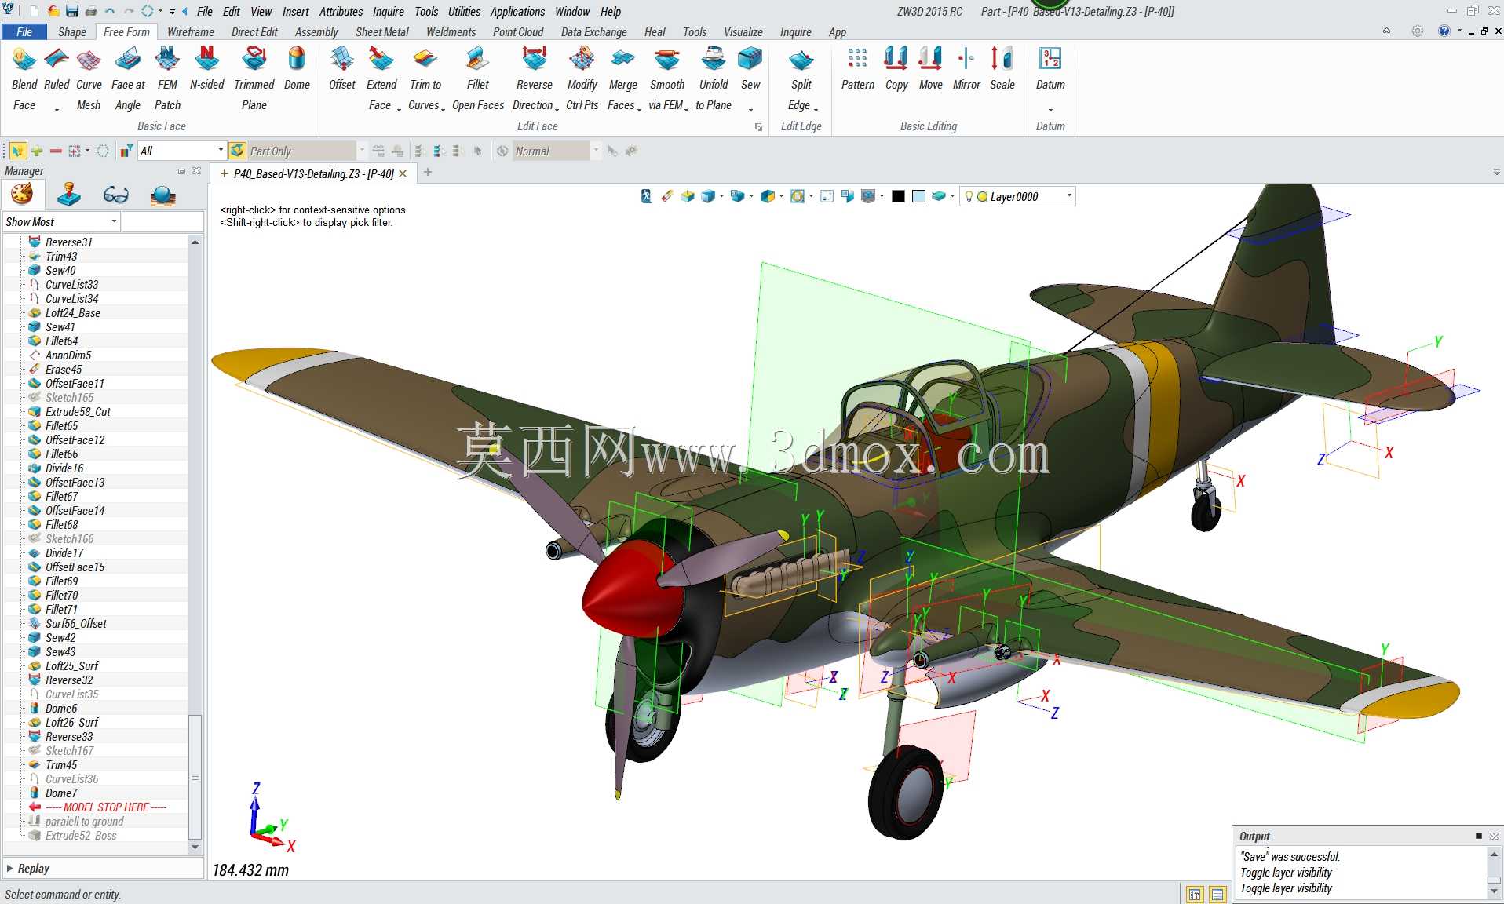
Task: Open the Trimmed Plane tool
Action: click(x=254, y=78)
